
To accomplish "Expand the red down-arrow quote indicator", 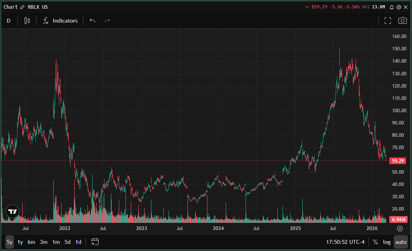I will coord(307,7).
